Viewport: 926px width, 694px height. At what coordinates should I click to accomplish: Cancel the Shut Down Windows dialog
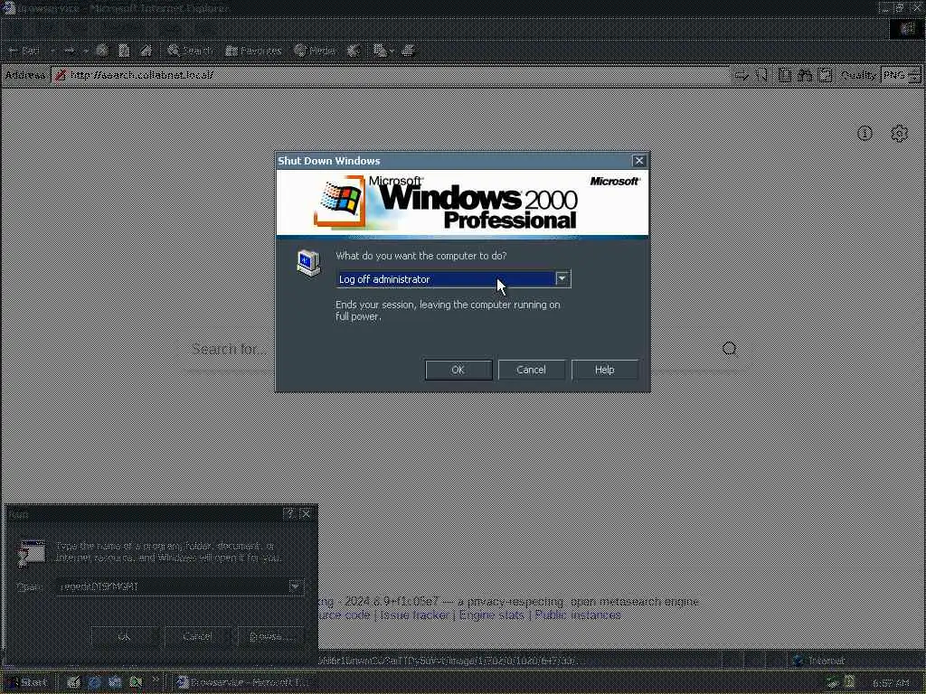pyautogui.click(x=531, y=370)
